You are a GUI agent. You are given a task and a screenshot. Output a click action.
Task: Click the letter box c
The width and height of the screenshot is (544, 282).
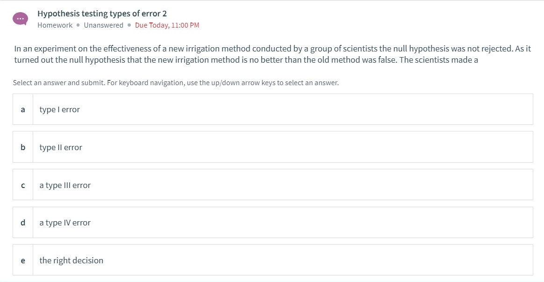point(22,184)
